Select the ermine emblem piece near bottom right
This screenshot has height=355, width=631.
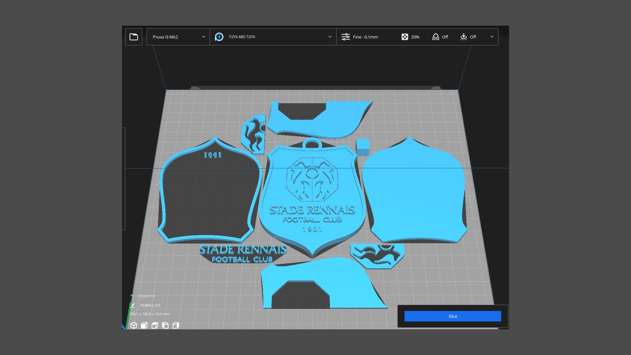pyautogui.click(x=377, y=256)
